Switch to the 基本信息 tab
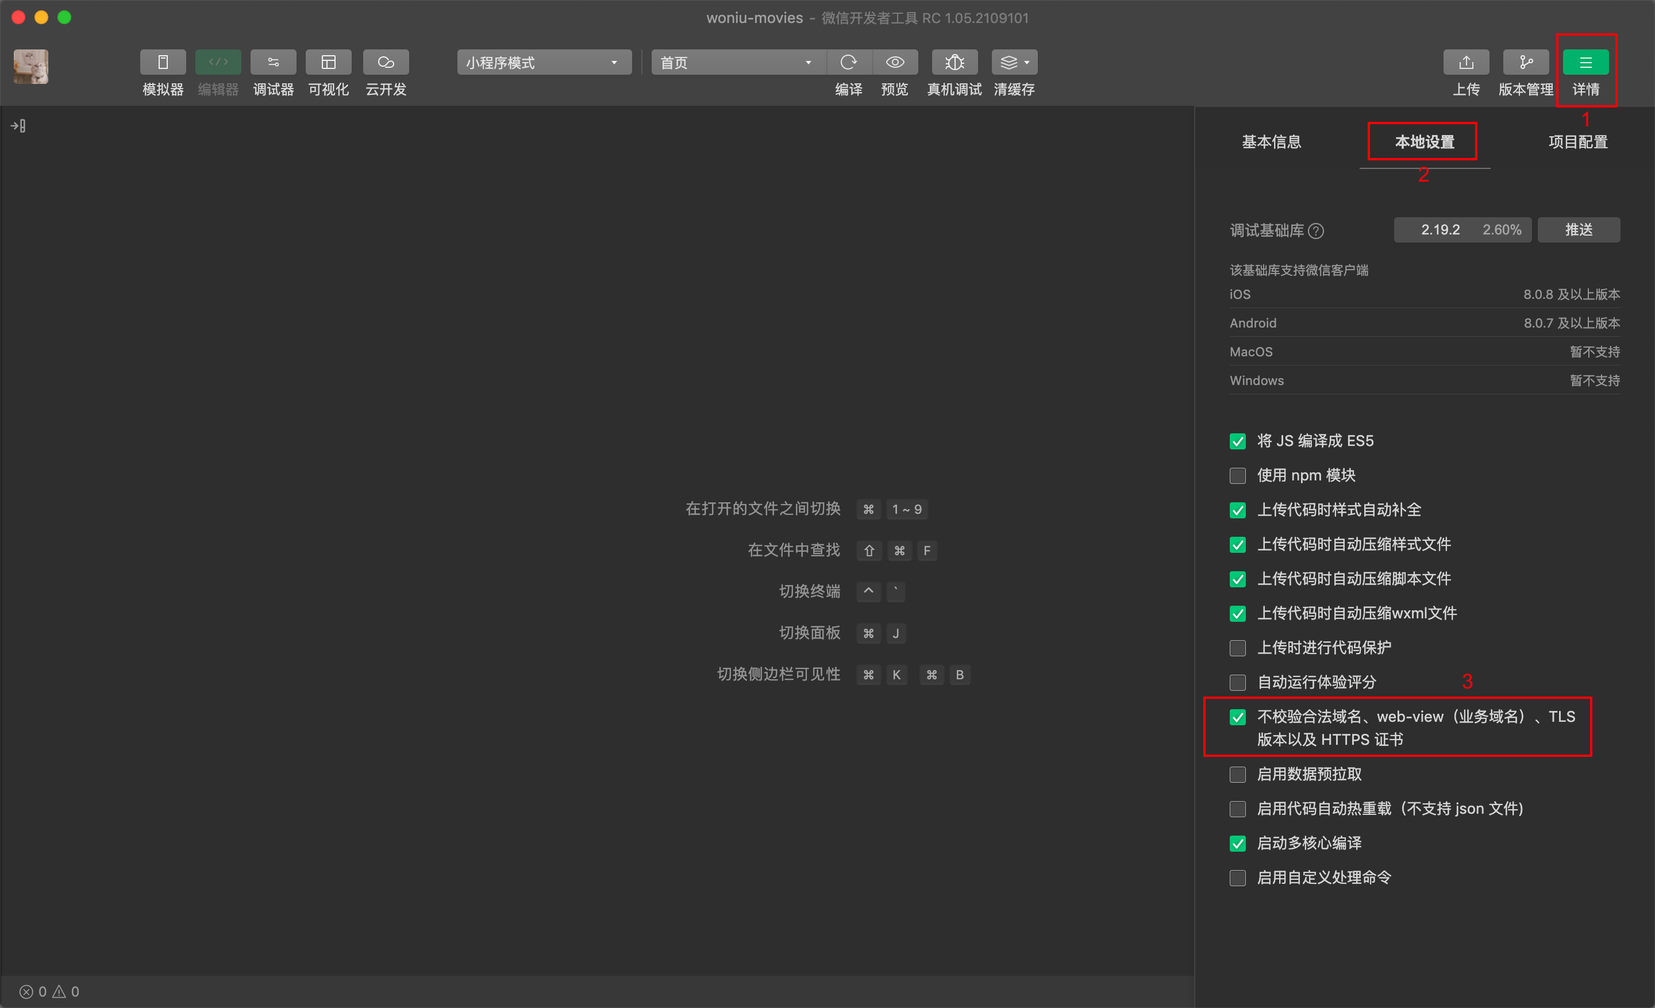Screen dimensions: 1655x1008 point(1272,142)
